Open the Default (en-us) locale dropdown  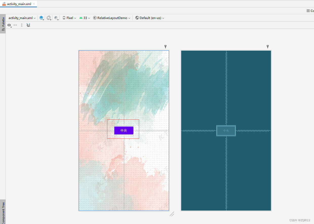pos(150,18)
